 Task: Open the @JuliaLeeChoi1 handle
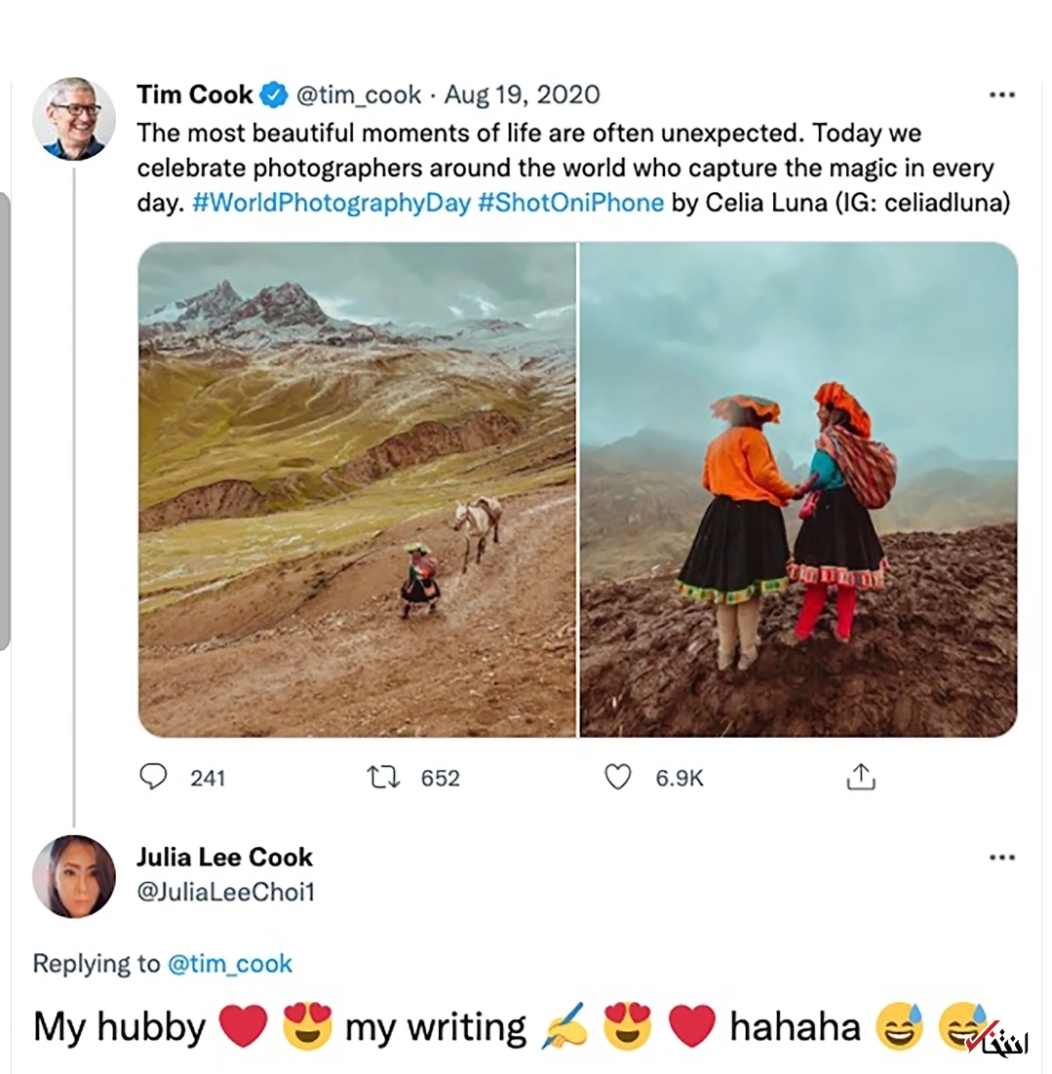coord(225,893)
